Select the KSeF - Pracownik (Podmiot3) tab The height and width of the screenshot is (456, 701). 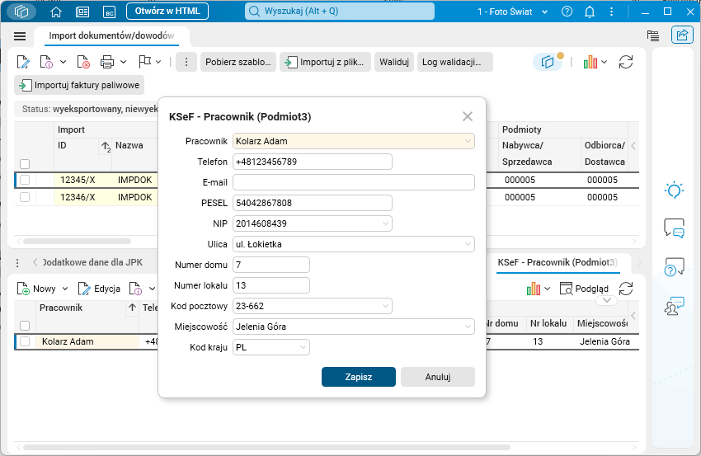click(558, 262)
